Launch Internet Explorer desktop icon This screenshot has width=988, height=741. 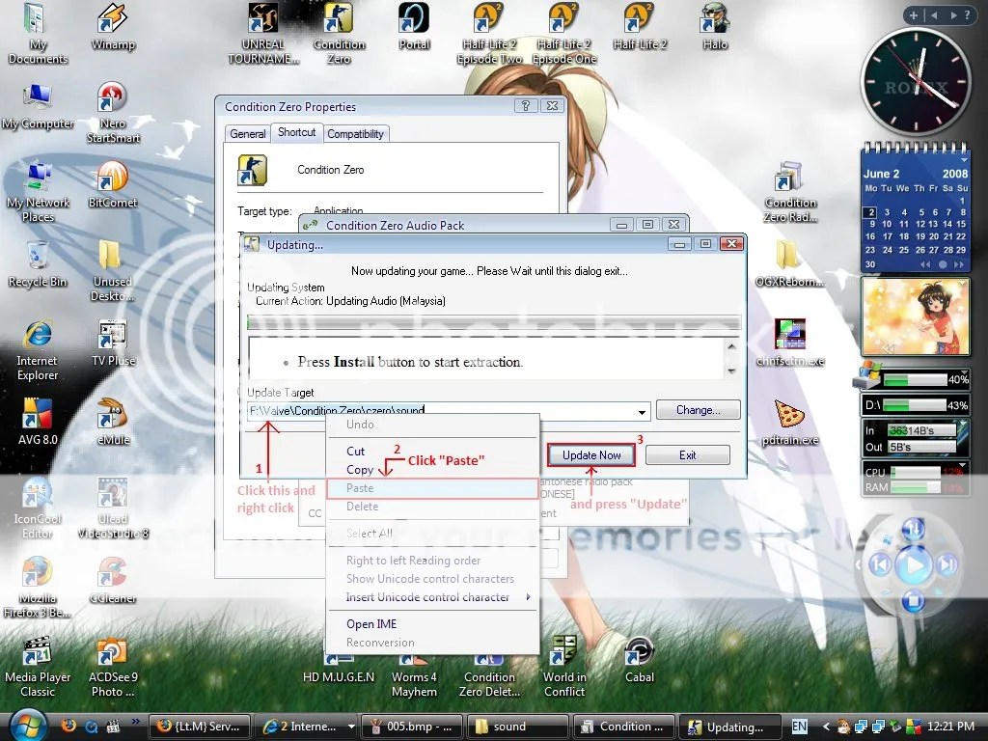pos(38,350)
